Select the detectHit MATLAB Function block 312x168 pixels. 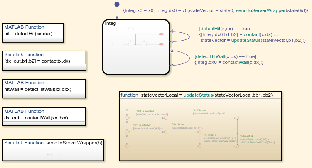click(33, 33)
